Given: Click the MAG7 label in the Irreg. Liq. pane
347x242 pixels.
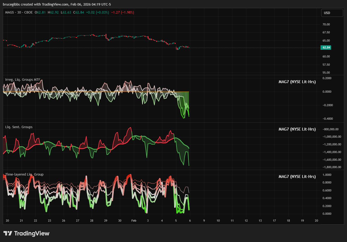Looking at the screenshot, I should (x=297, y=82).
